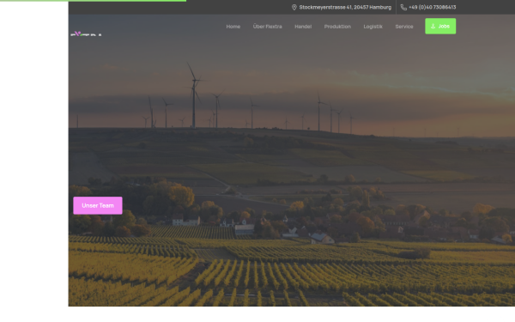Open the Home menu item

point(233,27)
